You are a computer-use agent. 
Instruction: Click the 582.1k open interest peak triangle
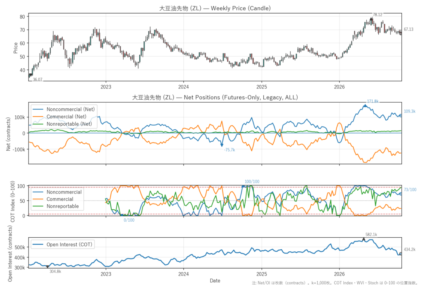tap(363, 239)
